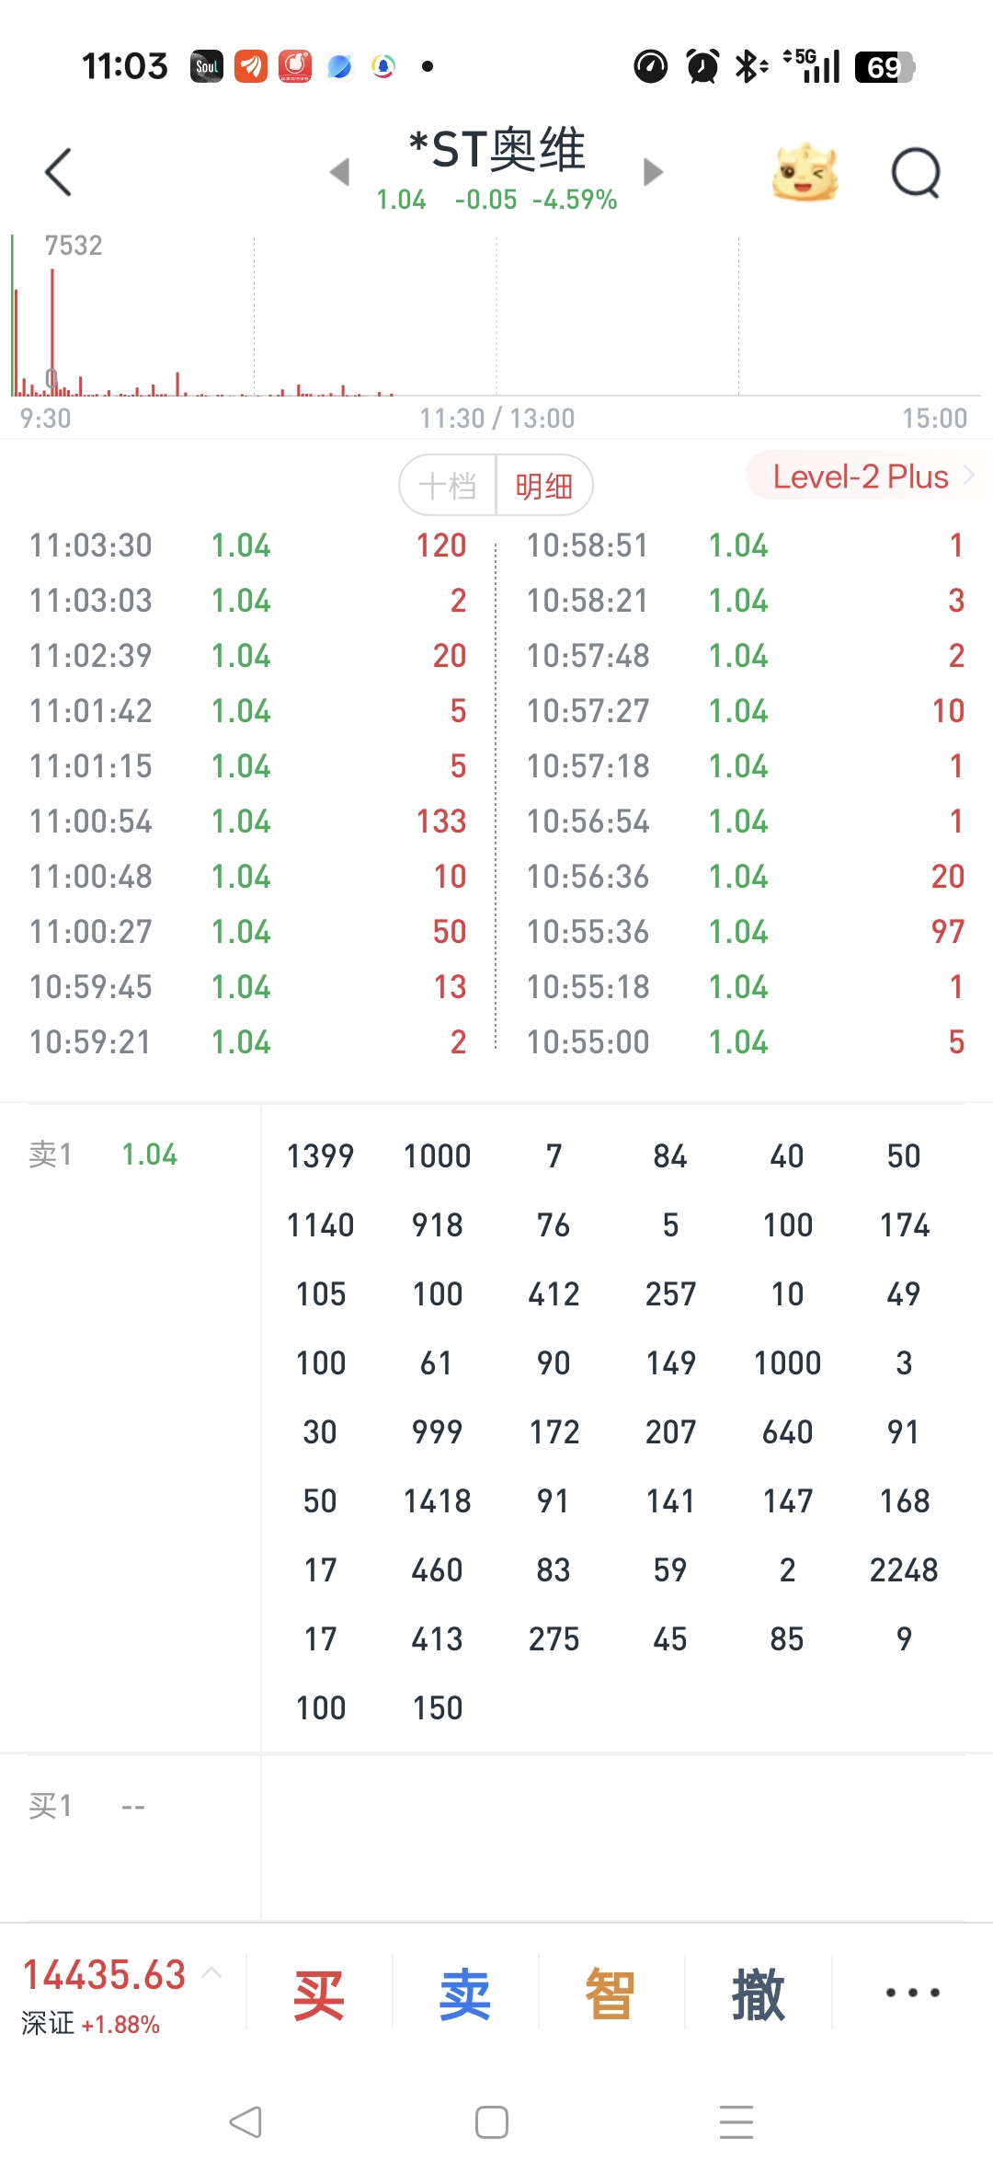Switch to next stock with right triangle
Viewport: 993px width, 2183px height.
(x=653, y=172)
